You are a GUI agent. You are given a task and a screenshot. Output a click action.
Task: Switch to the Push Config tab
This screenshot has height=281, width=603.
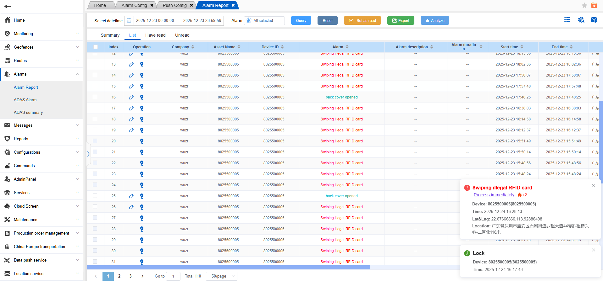tap(174, 5)
